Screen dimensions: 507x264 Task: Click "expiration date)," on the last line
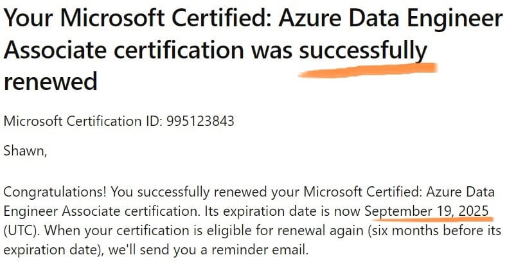pos(54,250)
